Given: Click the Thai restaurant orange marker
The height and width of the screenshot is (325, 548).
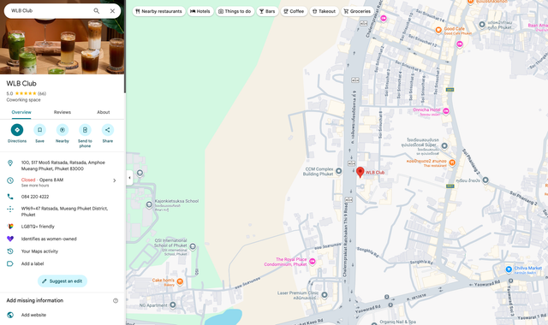Looking at the screenshot, I should (452, 162).
